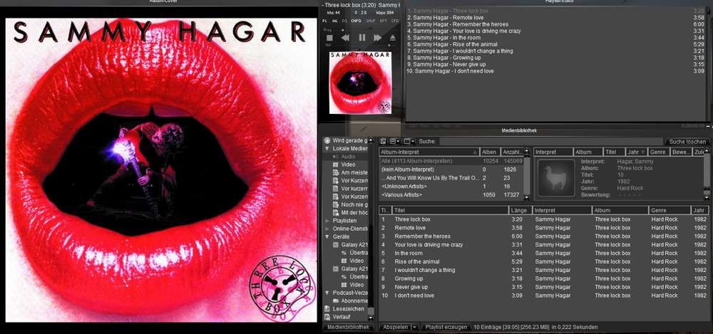Toggle the PL playlist window button

click(x=325, y=21)
